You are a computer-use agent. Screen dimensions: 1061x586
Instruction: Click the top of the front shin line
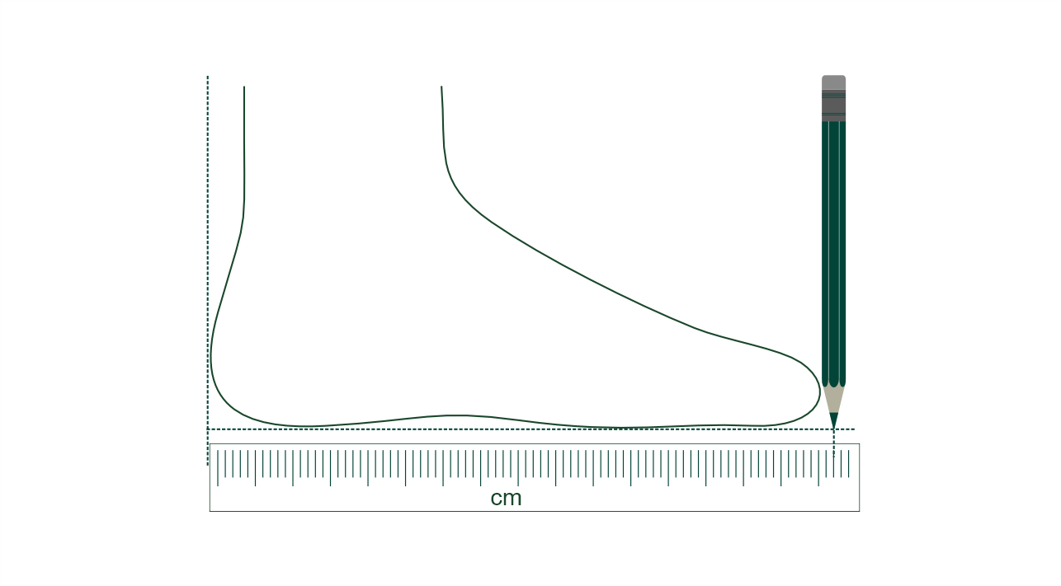(441, 89)
